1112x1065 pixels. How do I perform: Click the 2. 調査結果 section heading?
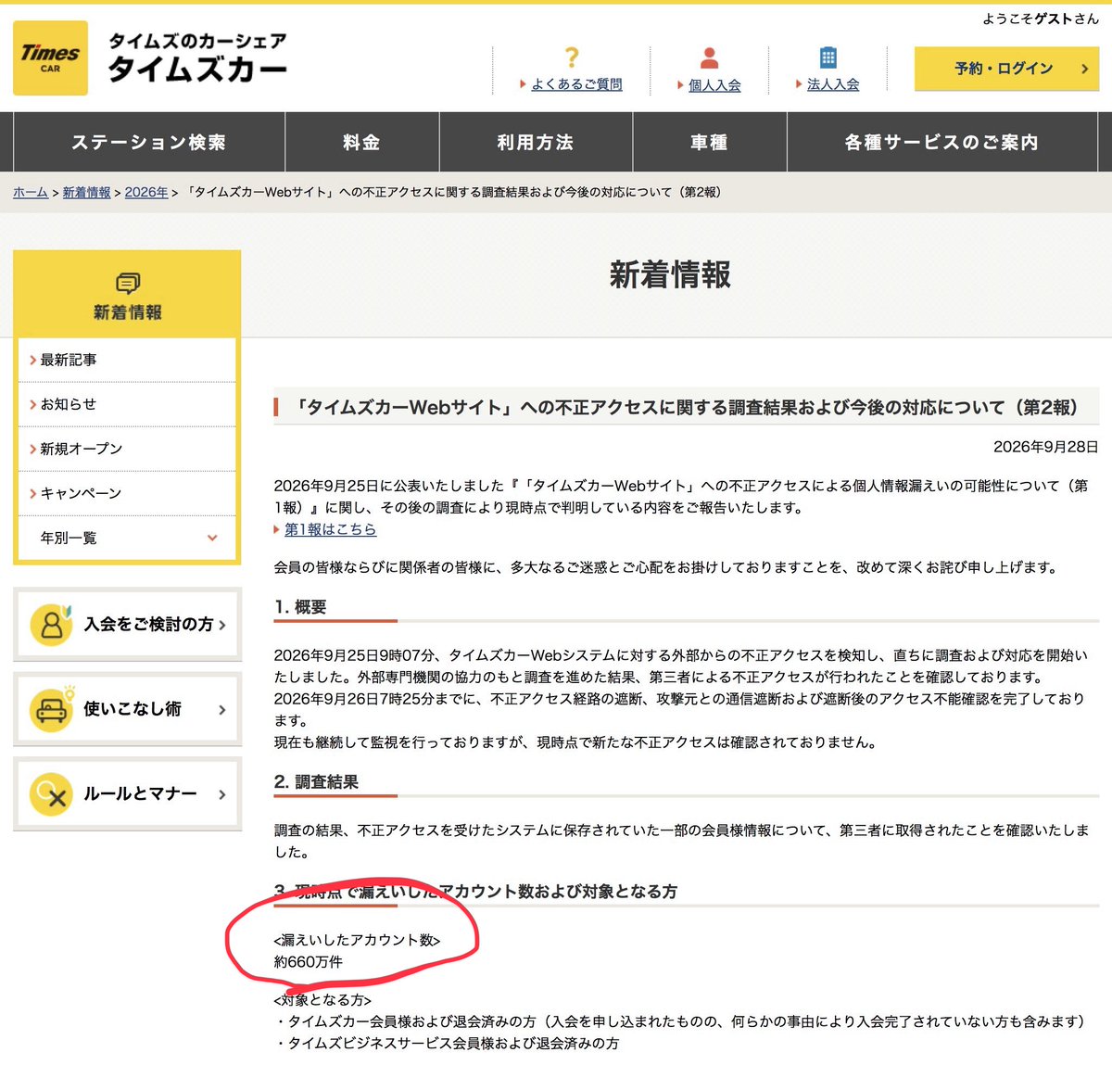316,782
